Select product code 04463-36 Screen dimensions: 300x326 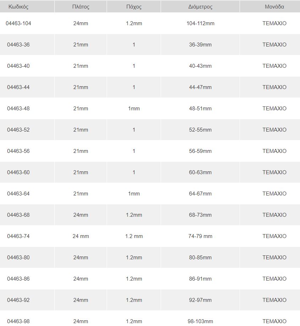18,45
